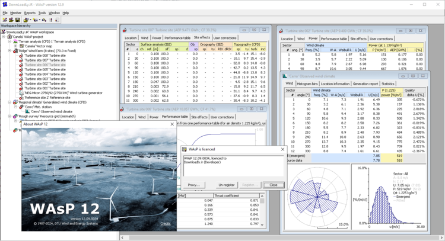Image resolution: width=445 pixels, height=241 pixels.
Task: Close the About WAsP 12 dialog
Action: (x=172, y=124)
